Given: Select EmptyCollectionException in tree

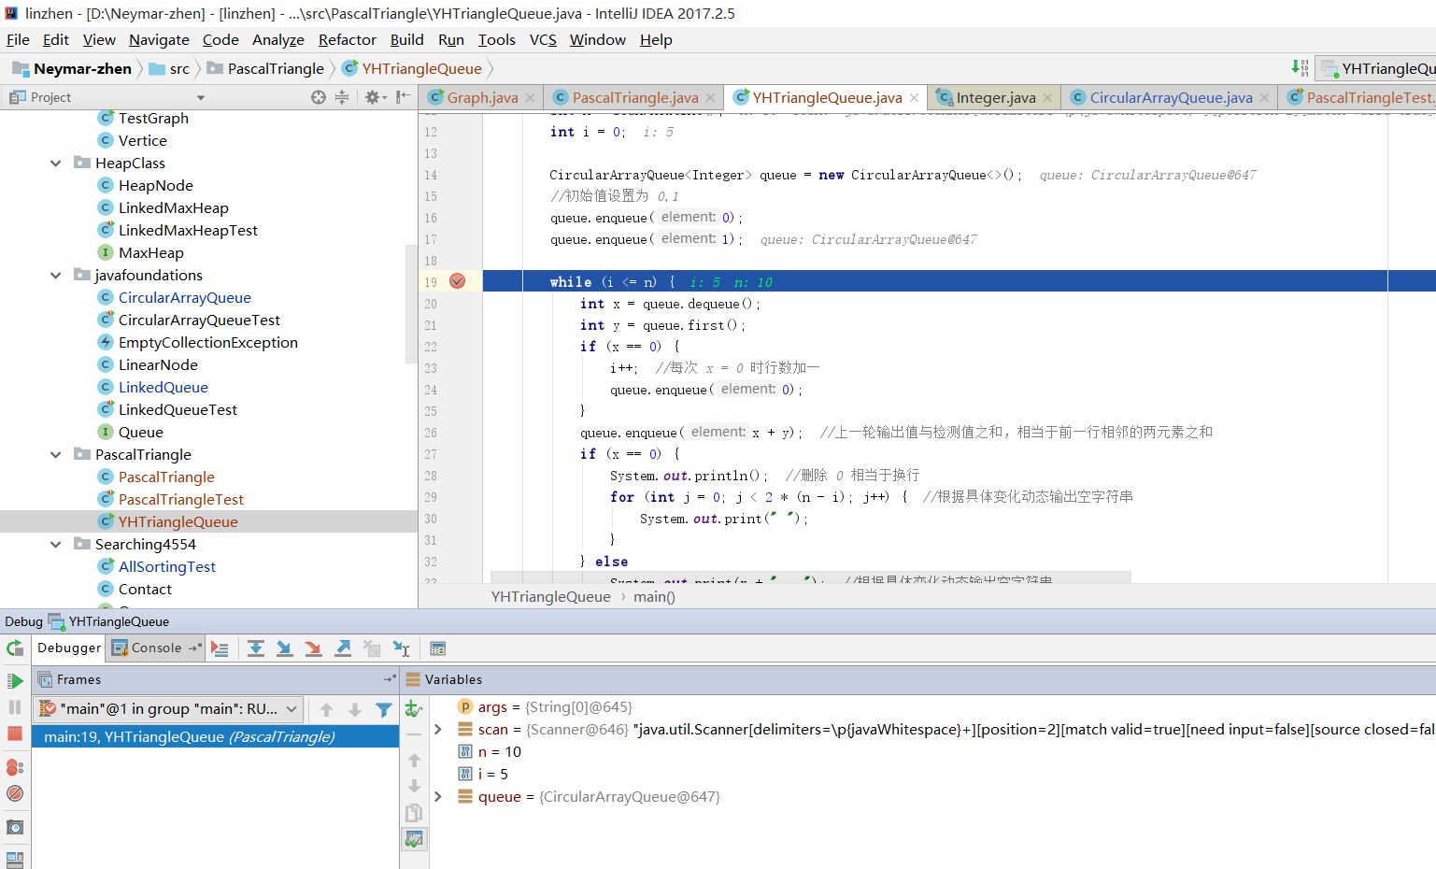Looking at the screenshot, I should [207, 342].
